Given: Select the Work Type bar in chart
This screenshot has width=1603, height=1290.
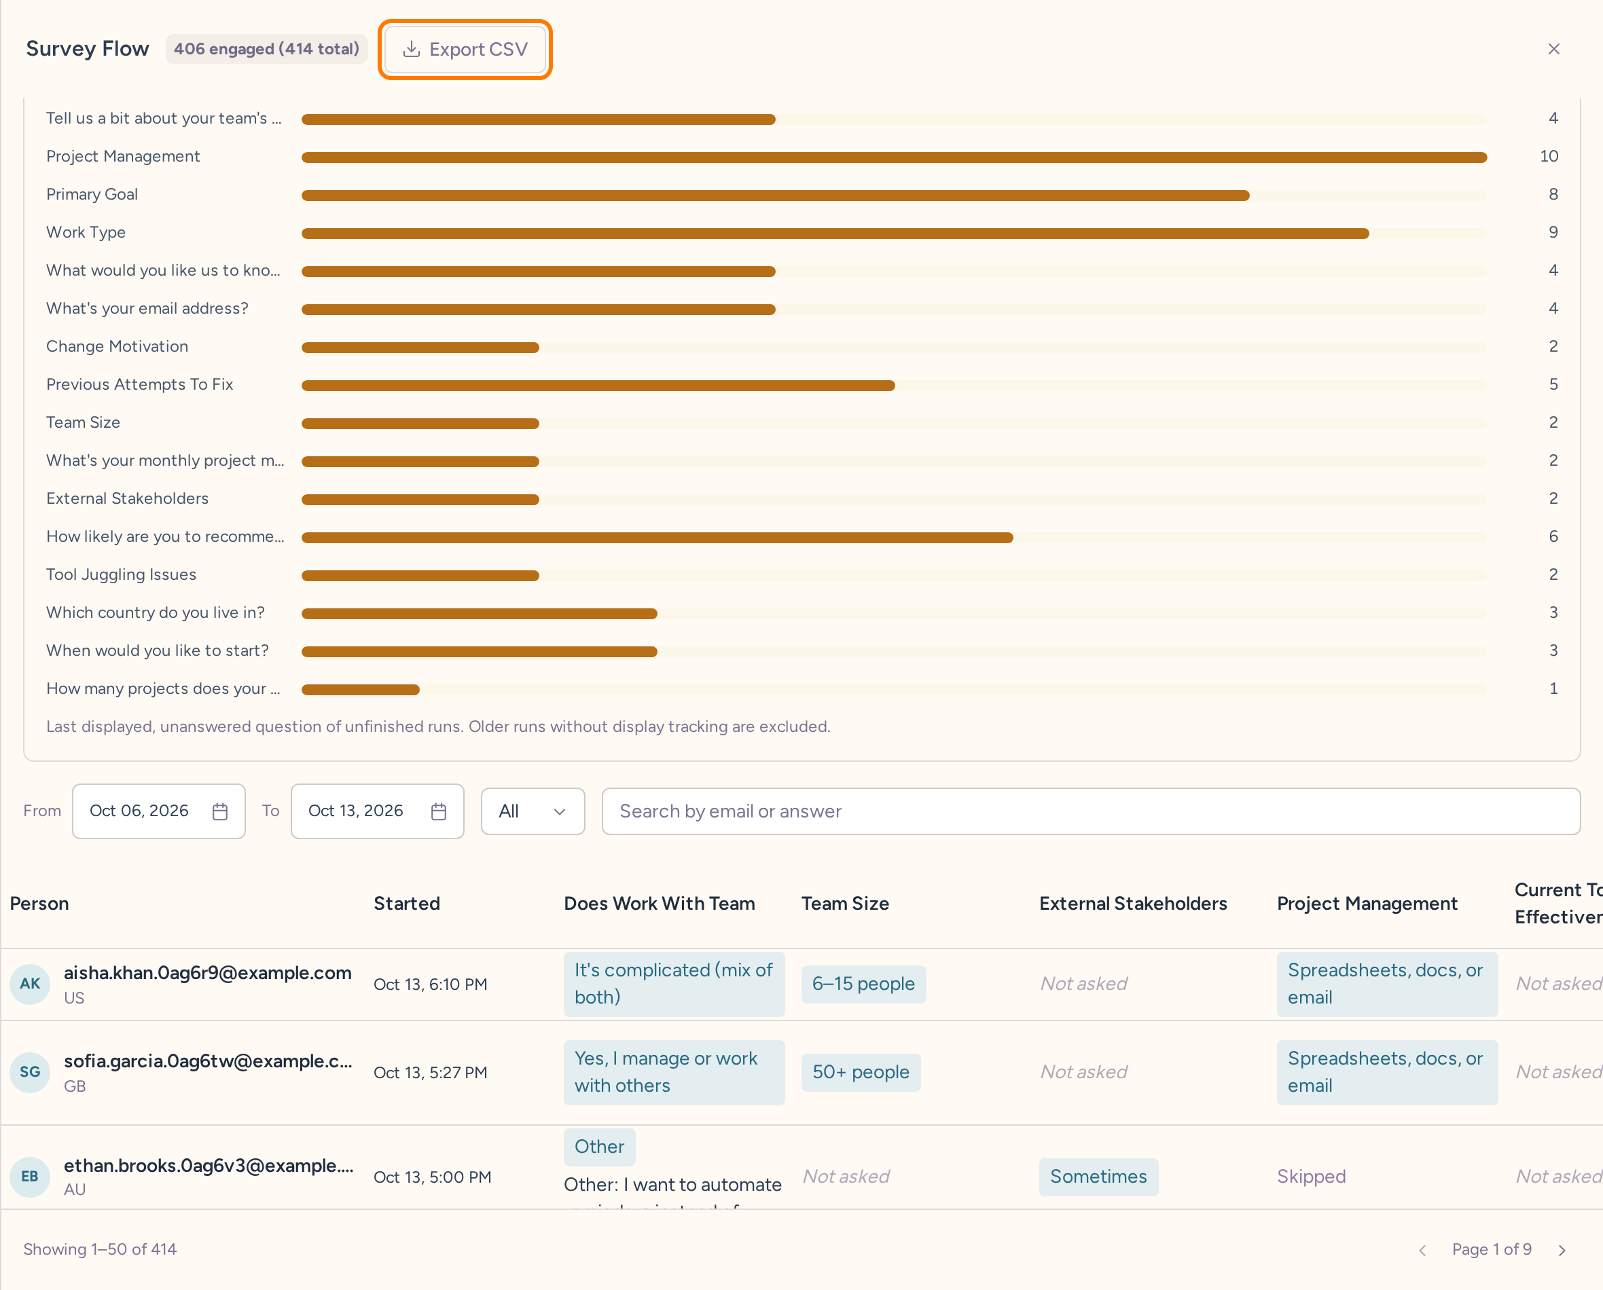Looking at the screenshot, I should 834,234.
